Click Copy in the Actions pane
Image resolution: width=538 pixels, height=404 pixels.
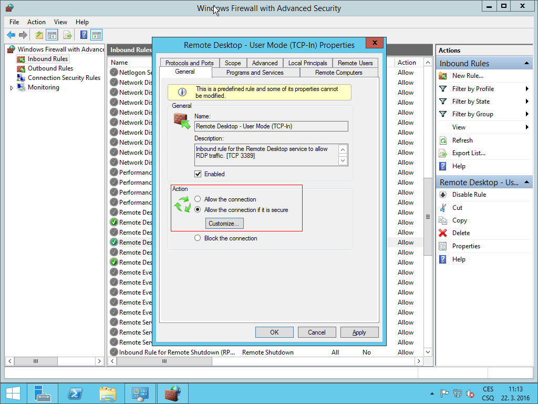(459, 220)
